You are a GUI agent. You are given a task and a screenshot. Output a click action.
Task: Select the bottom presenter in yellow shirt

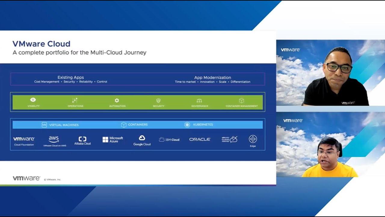coord(330,157)
